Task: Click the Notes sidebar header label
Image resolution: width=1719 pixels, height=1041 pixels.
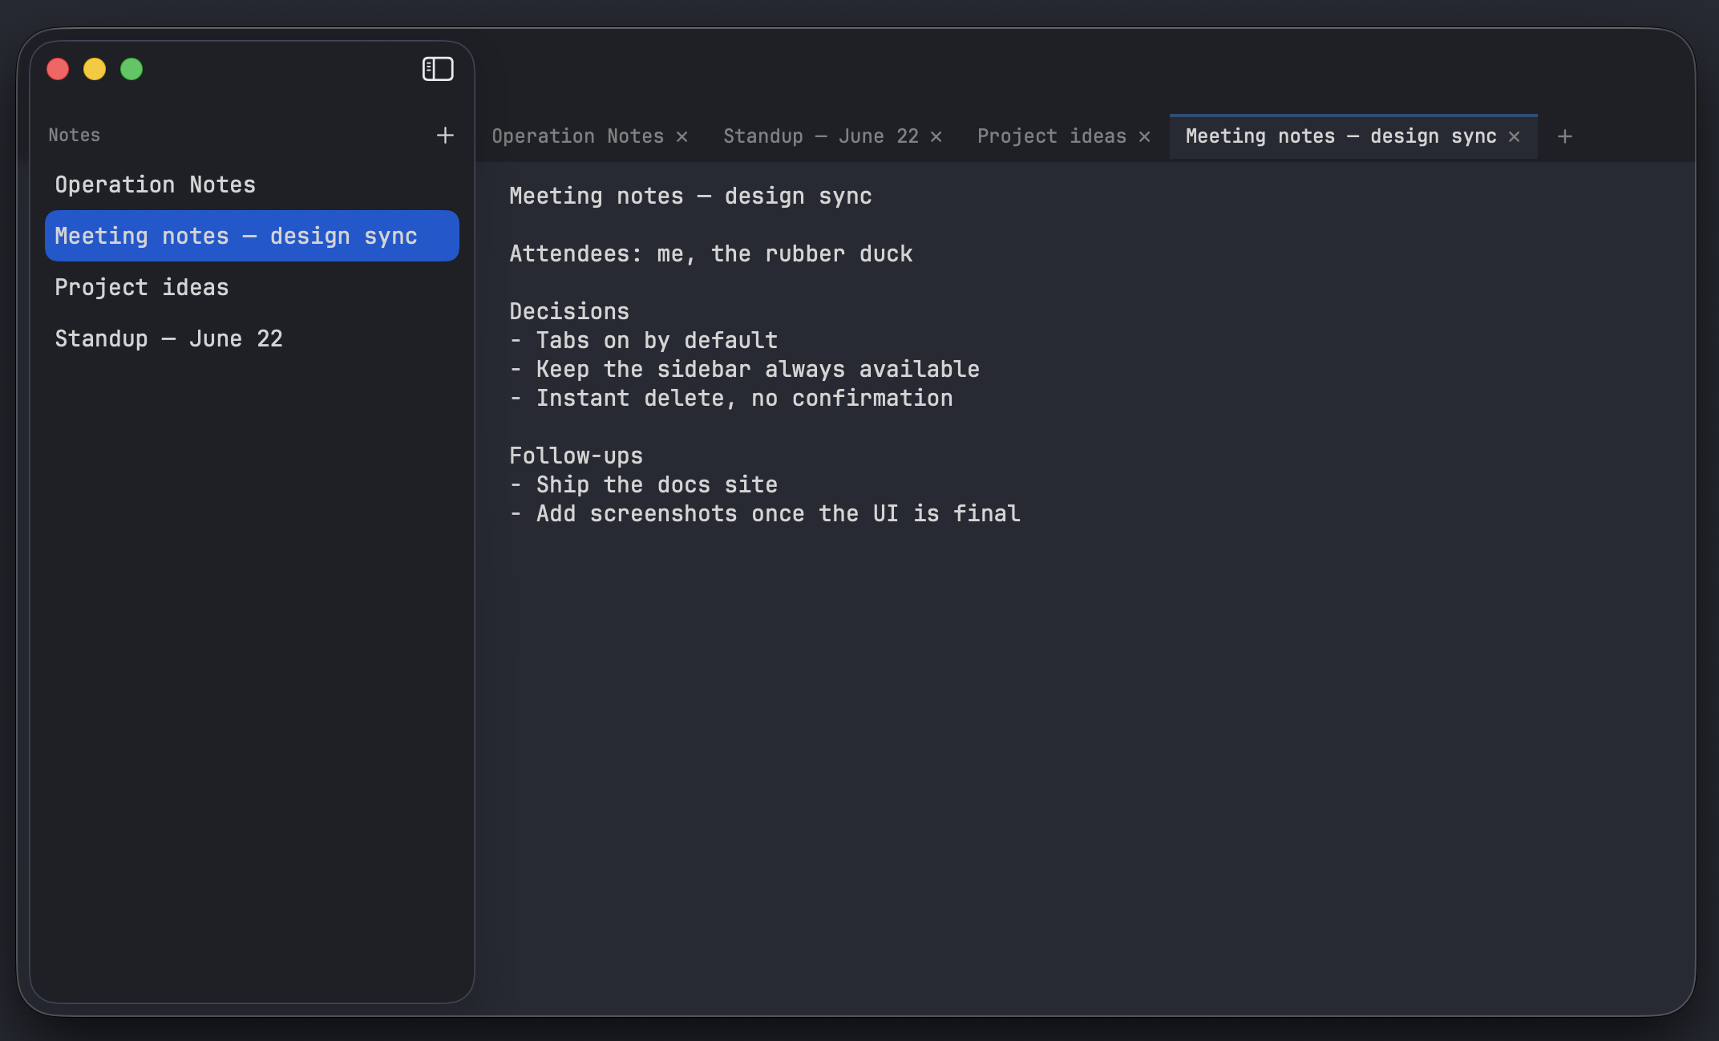Action: click(x=75, y=136)
